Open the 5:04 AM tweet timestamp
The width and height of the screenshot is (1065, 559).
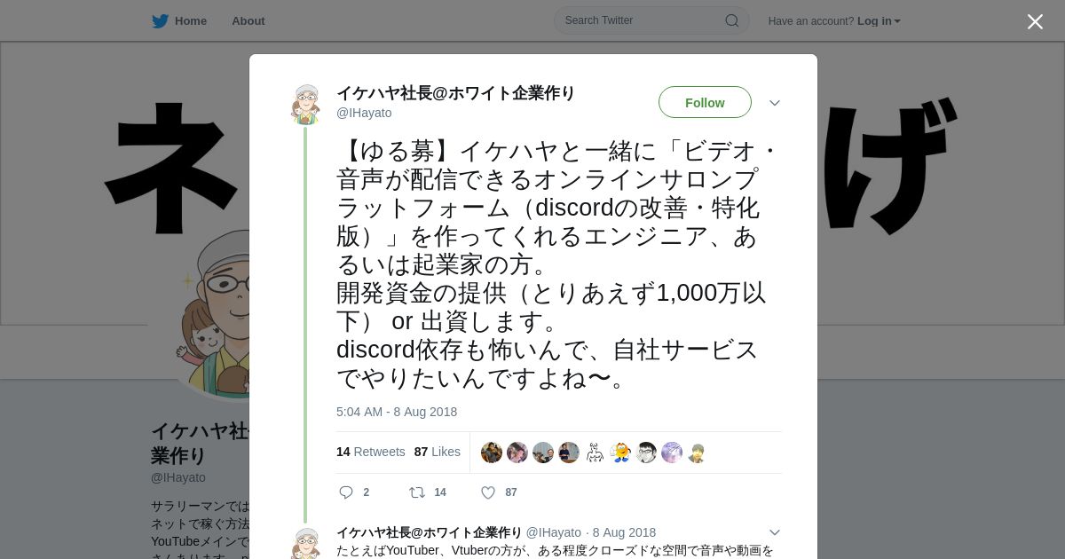click(x=397, y=412)
